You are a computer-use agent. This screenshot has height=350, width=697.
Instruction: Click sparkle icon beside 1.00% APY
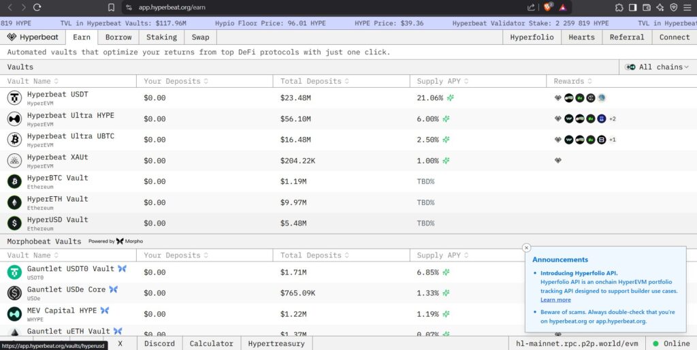[446, 161]
